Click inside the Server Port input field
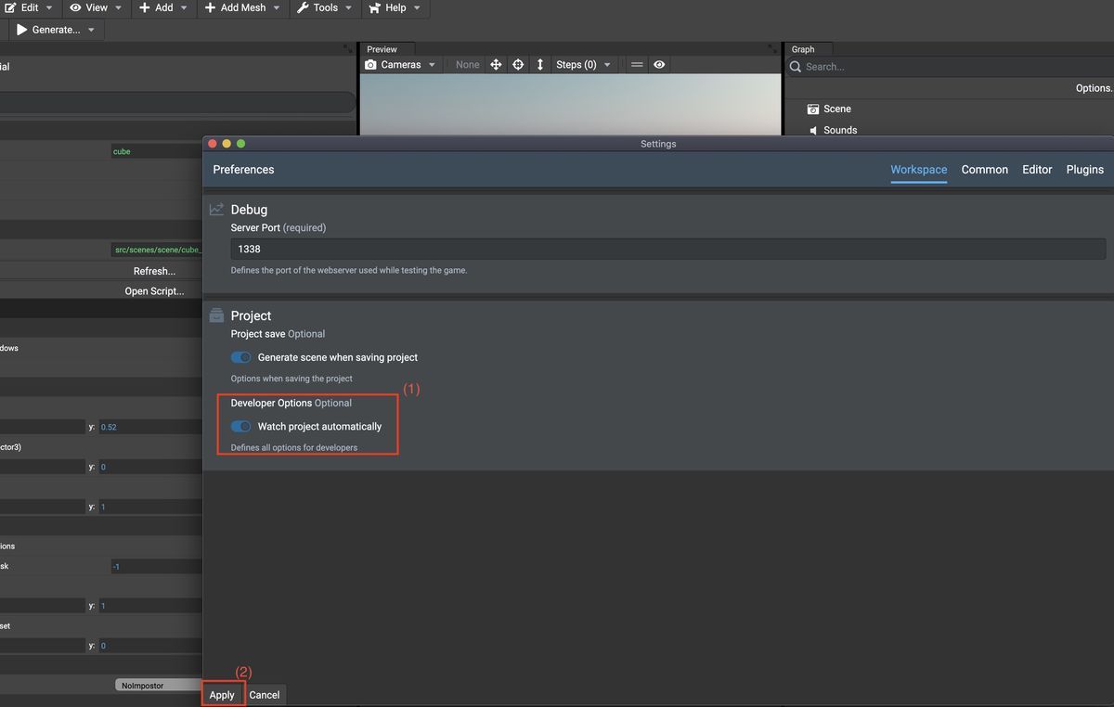1114x707 pixels. (x=650, y=248)
